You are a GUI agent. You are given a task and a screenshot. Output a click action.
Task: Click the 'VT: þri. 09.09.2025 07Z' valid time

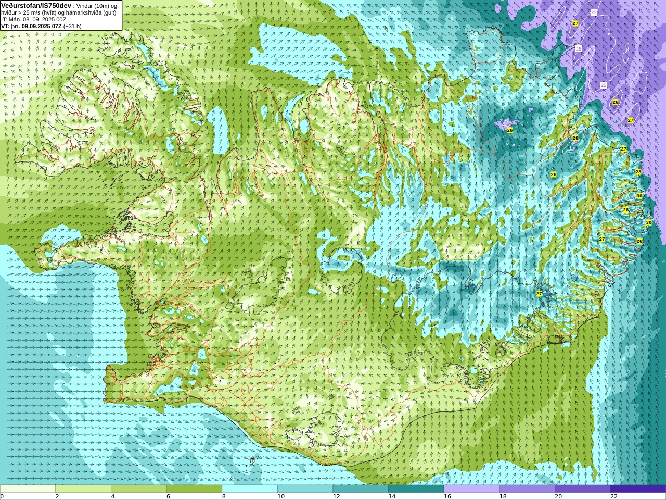(x=31, y=26)
